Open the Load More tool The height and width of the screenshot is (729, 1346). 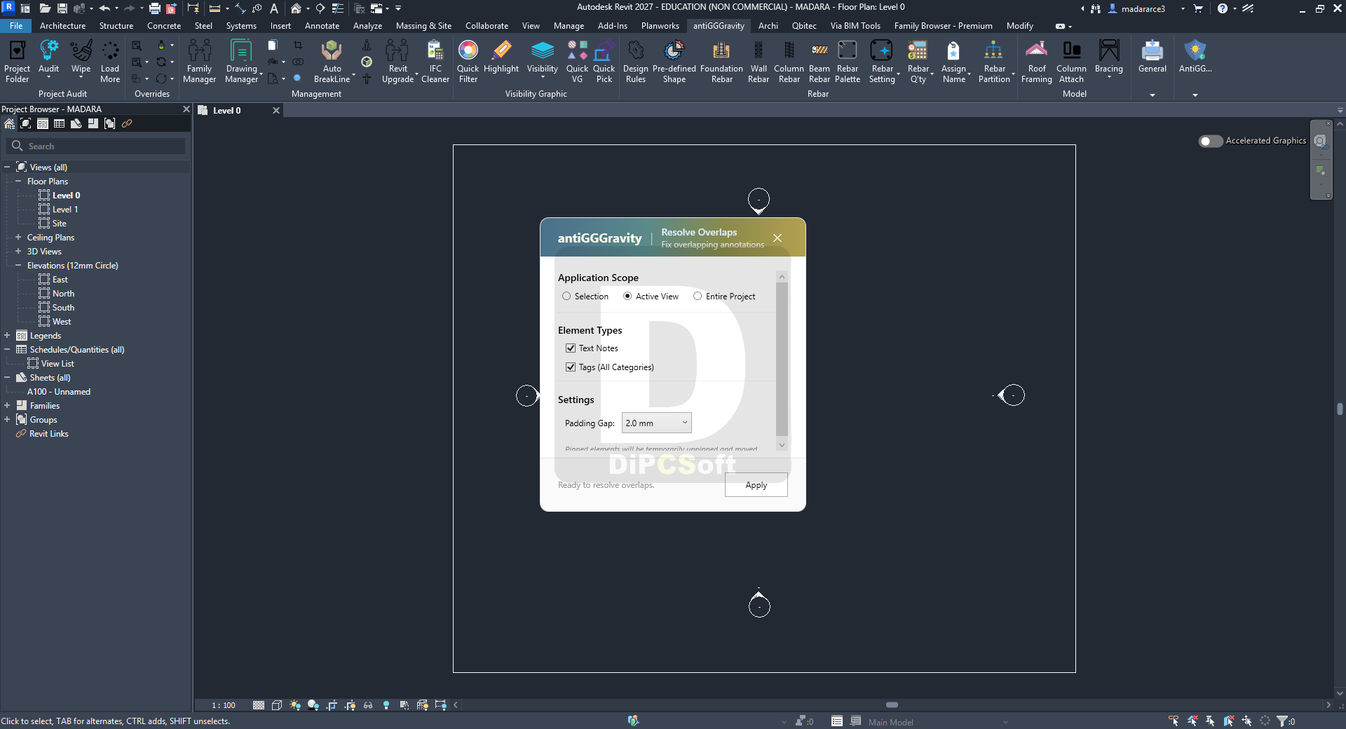[110, 62]
